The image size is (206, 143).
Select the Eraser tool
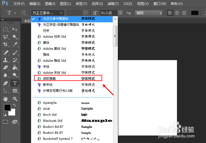(5, 67)
